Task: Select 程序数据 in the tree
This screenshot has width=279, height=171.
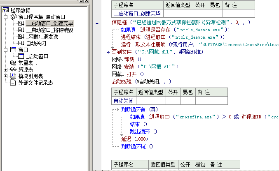Action: point(21,10)
